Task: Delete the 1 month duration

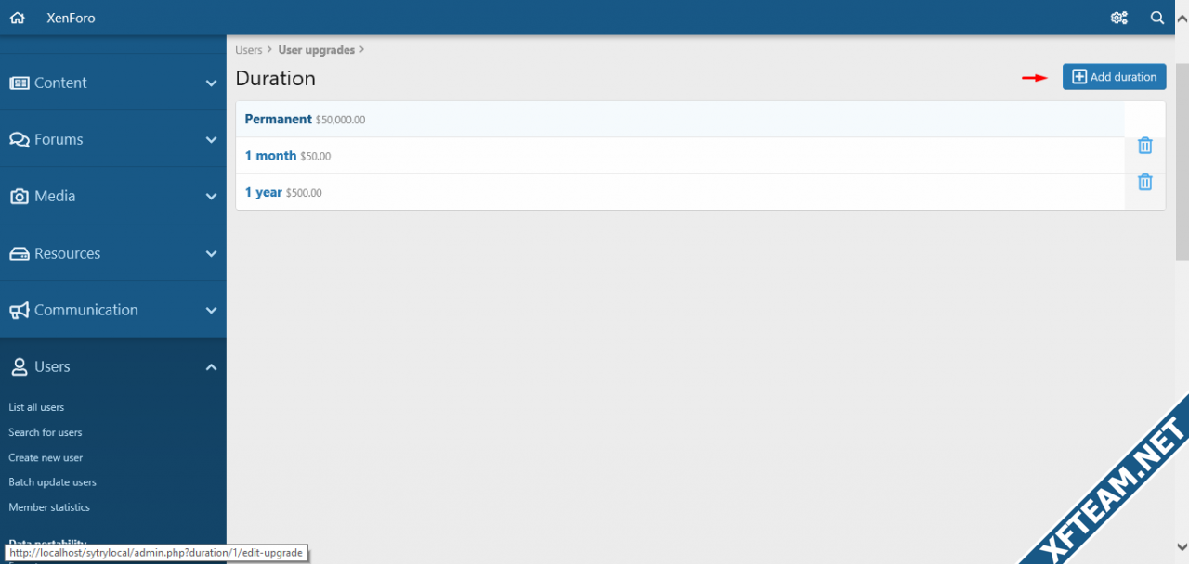Action: 1145,146
